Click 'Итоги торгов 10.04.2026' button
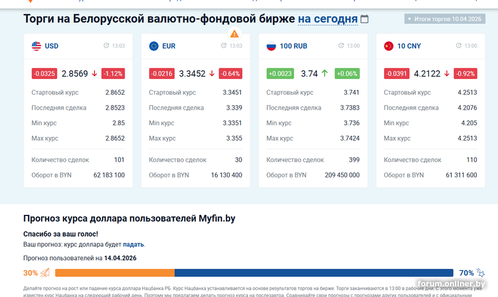 pos(444,19)
